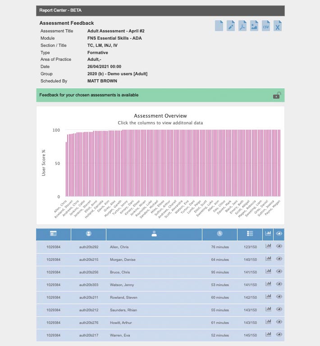Open chart for Saunders, Rhian row
320x346 pixels.
(x=268, y=309)
